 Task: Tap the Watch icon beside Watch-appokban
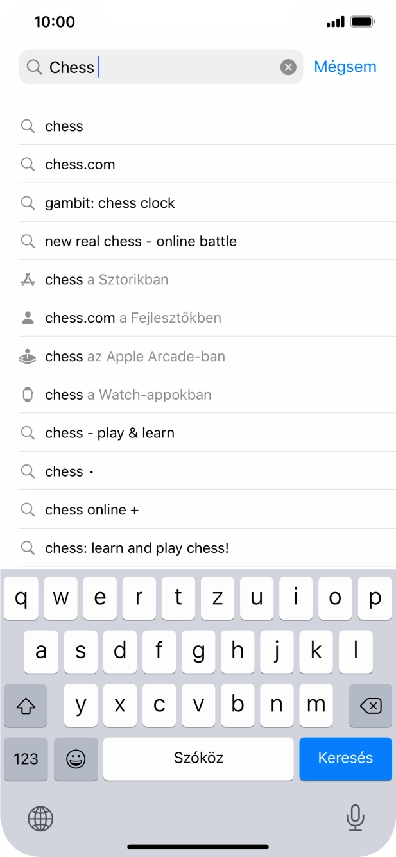click(x=28, y=395)
